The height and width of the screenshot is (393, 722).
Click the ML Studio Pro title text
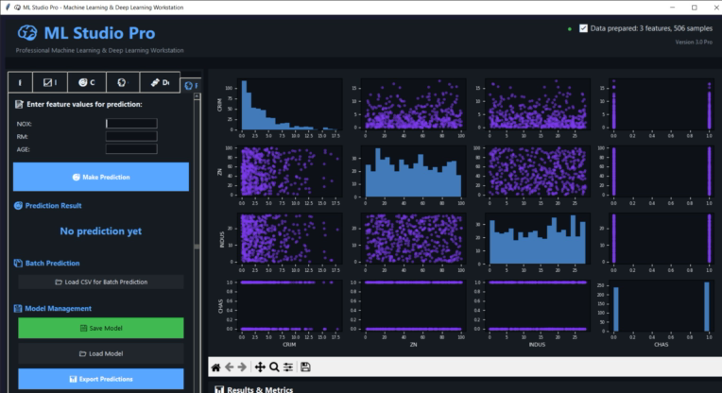pyautogui.click(x=99, y=33)
